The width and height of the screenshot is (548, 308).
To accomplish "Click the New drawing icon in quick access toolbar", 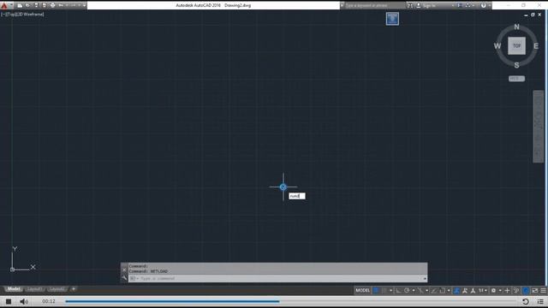I will coord(20,6).
